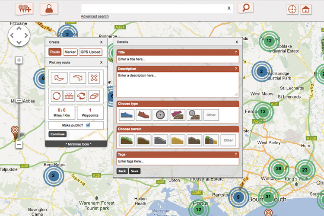
Task: Open the user profile icon
Action: click(49, 8)
